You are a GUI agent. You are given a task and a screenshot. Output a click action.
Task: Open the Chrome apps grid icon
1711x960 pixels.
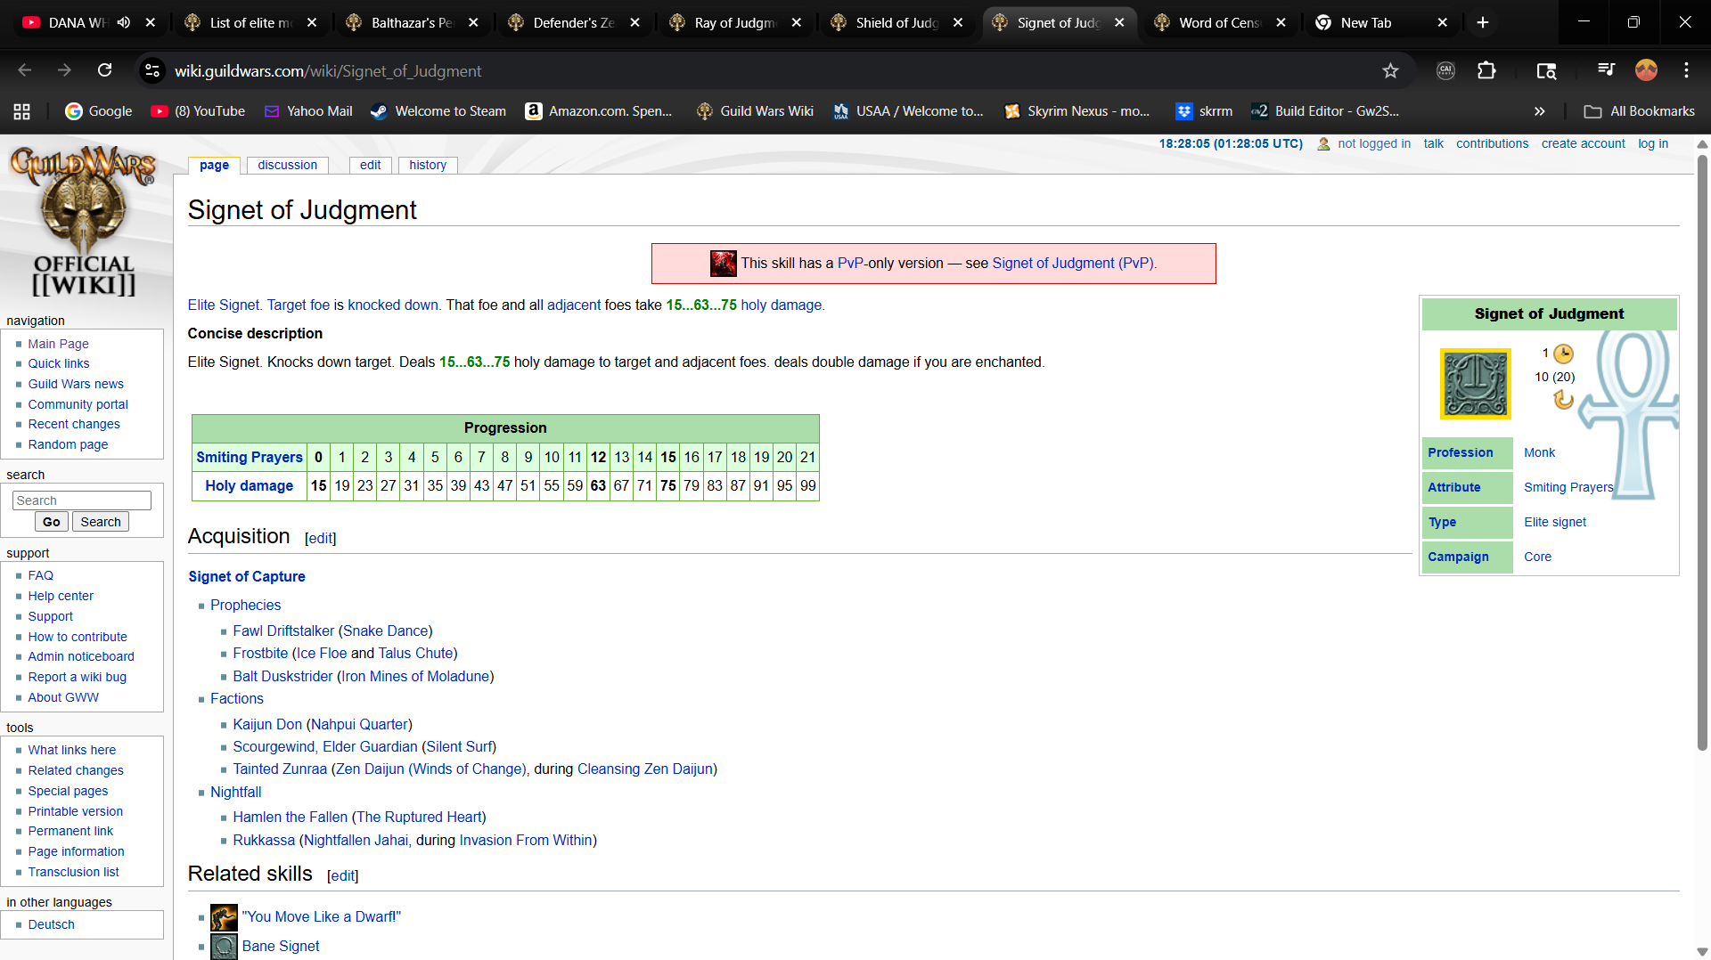(x=21, y=111)
